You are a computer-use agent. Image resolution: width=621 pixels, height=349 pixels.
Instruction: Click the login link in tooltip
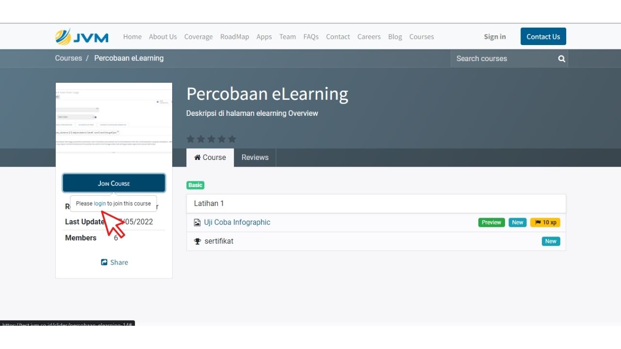pos(100,204)
